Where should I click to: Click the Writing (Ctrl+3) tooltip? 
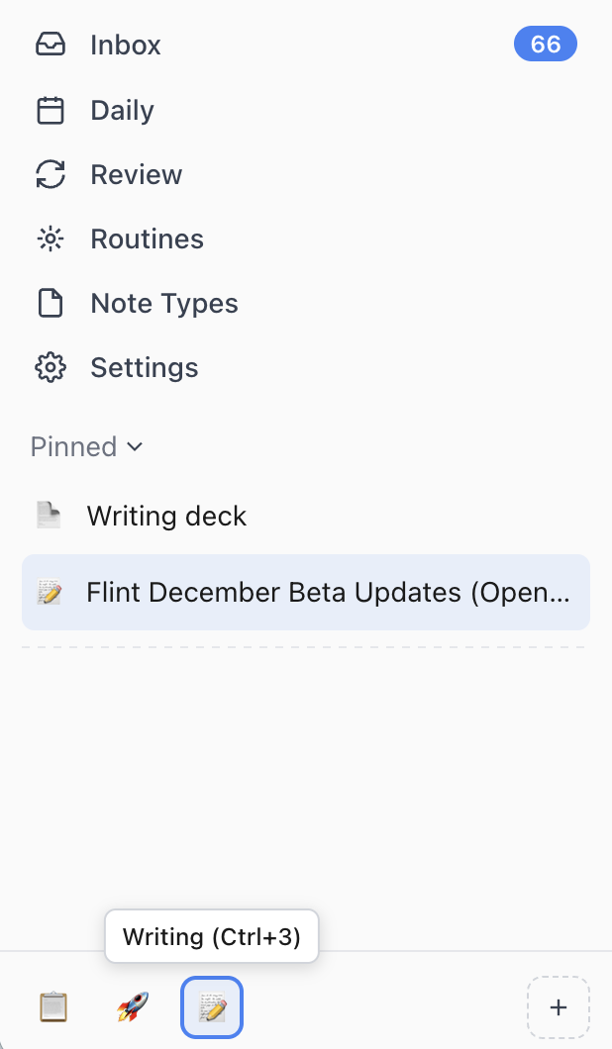click(211, 935)
